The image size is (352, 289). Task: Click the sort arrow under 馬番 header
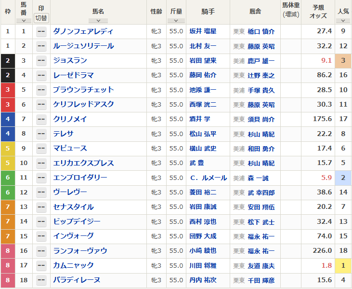point(23,21)
